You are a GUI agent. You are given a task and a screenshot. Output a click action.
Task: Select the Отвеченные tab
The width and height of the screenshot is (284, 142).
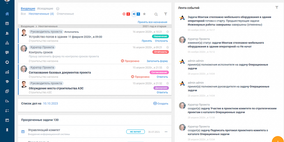[65, 14]
